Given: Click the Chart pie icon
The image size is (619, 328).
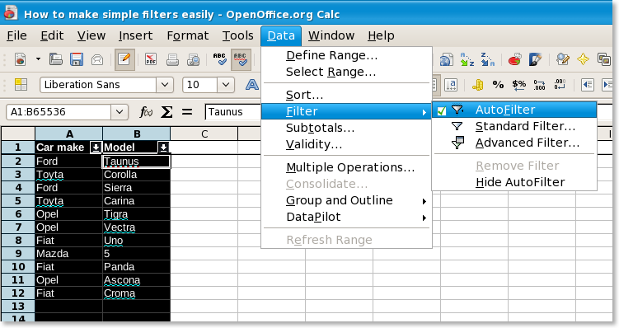Looking at the screenshot, I should point(514,60).
